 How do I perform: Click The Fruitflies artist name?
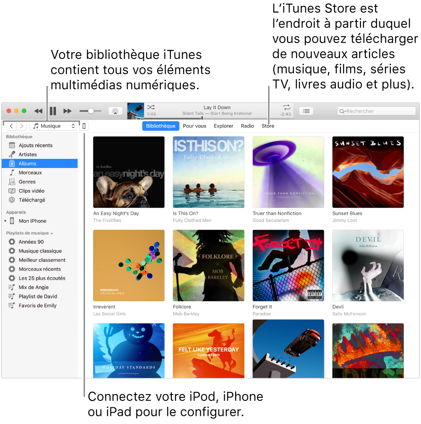pos(107,221)
